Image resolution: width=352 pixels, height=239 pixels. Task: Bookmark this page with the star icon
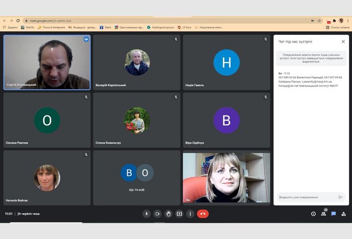point(320,20)
